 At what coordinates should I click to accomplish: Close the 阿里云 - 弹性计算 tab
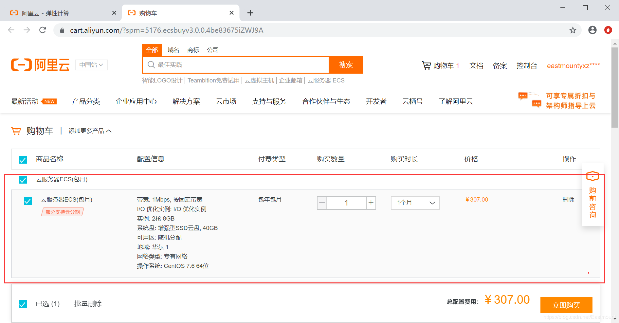tap(114, 13)
